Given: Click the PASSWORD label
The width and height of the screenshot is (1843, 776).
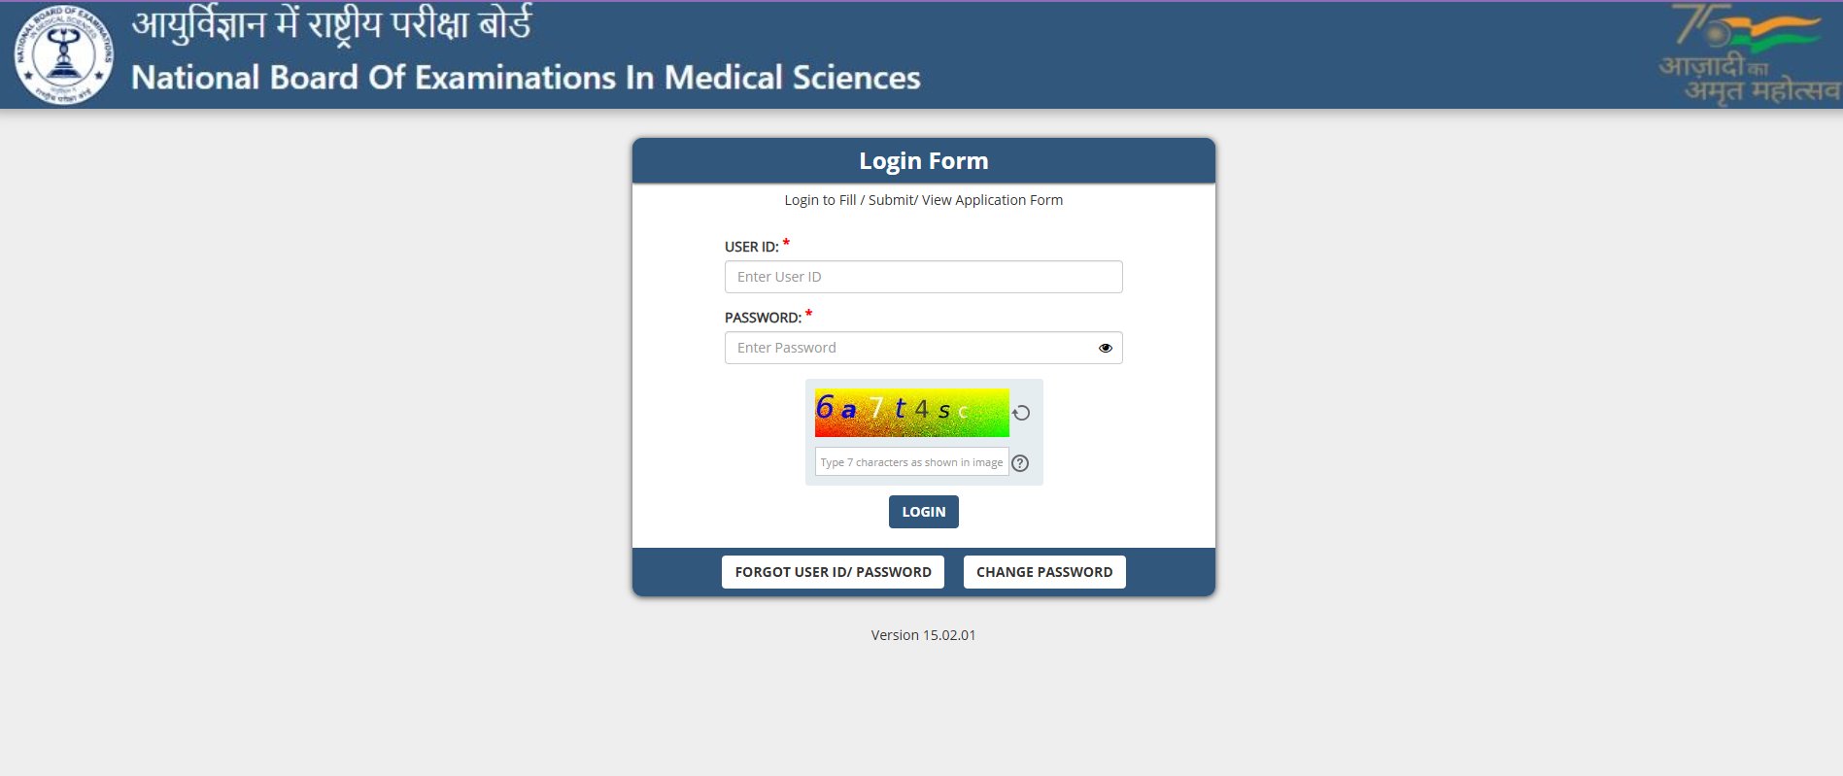Looking at the screenshot, I should [763, 318].
